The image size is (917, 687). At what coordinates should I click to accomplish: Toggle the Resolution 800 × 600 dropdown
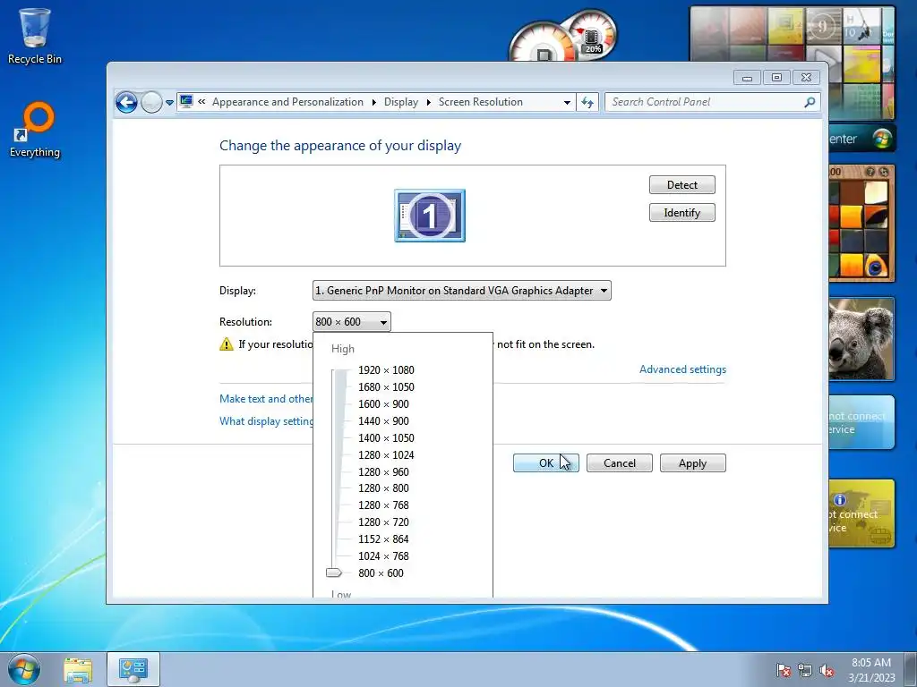[x=351, y=322]
